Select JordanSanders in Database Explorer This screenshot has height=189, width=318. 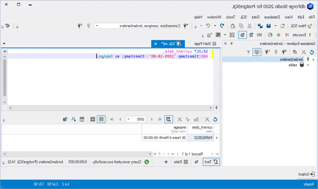pyautogui.click(x=291, y=59)
